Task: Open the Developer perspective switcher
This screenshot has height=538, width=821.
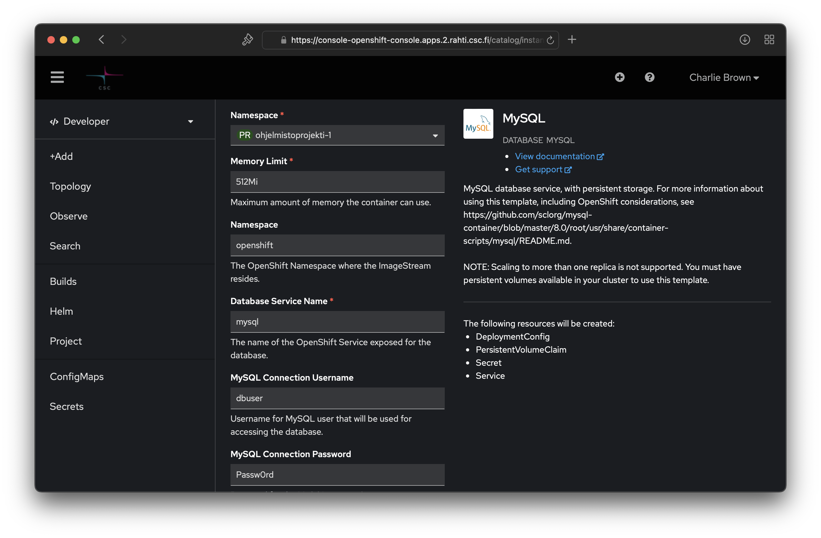Action: (121, 122)
